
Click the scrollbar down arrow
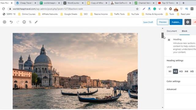pyautogui.click(x=163, y=107)
